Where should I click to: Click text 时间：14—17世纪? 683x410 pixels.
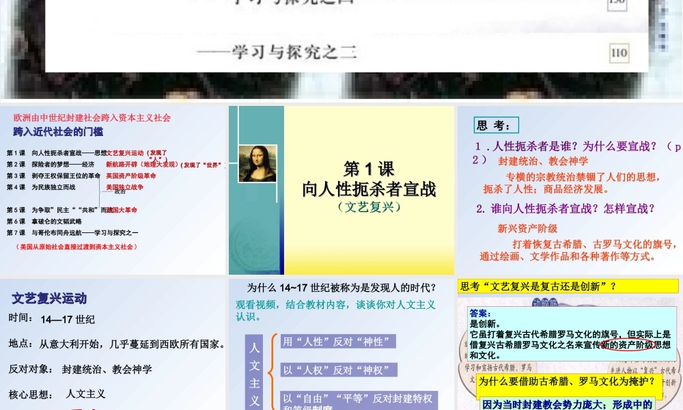click(51, 319)
